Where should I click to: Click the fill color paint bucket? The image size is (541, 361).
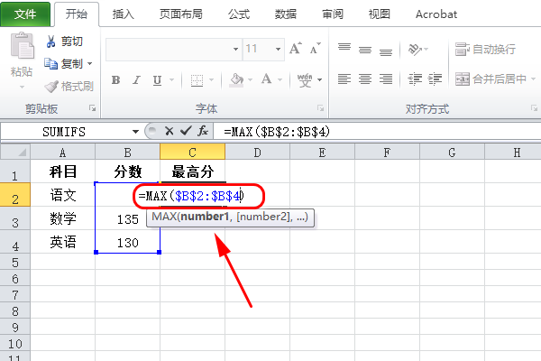tap(236, 80)
